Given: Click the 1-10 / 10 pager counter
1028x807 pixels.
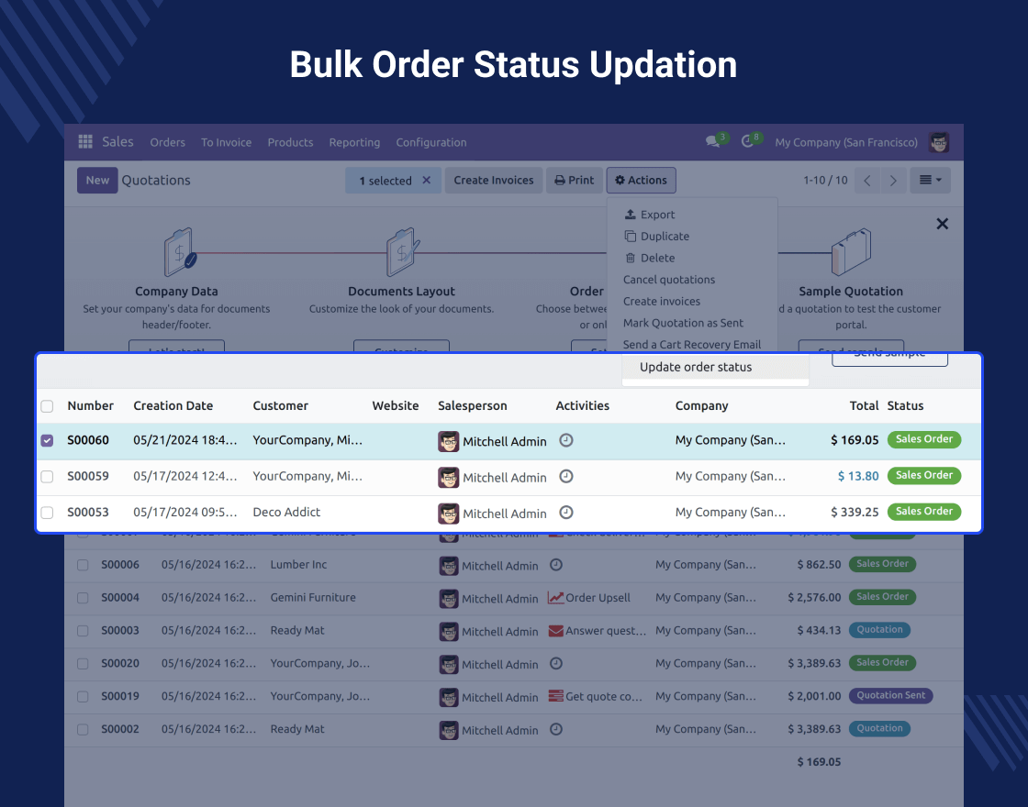Looking at the screenshot, I should [825, 180].
